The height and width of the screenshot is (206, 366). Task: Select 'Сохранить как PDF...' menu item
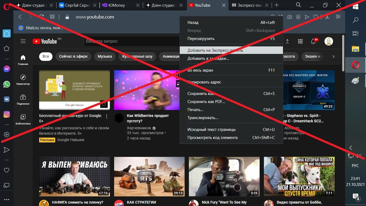click(x=231, y=102)
